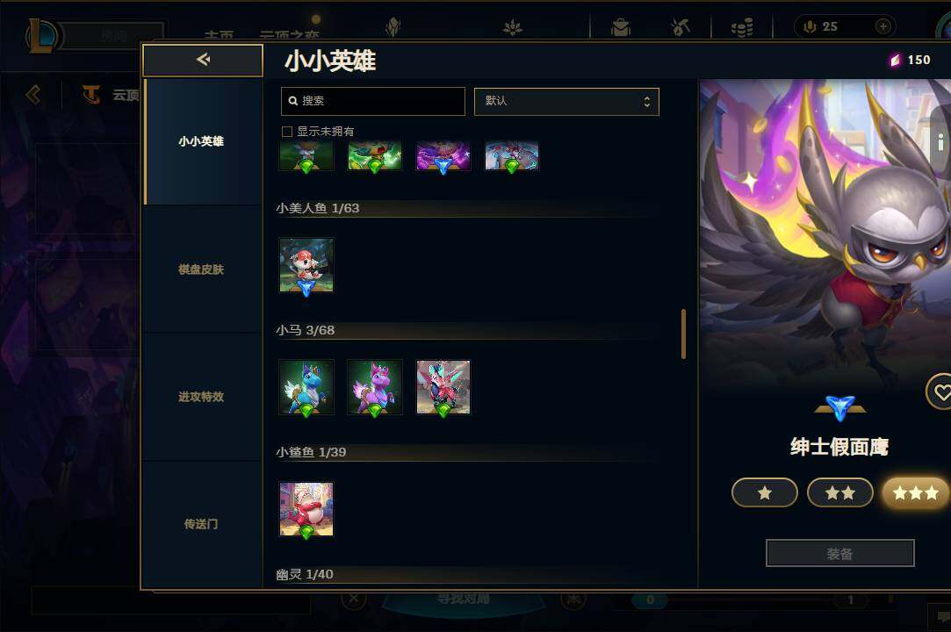
Task: Select the three-star tier button
Action: (x=916, y=492)
